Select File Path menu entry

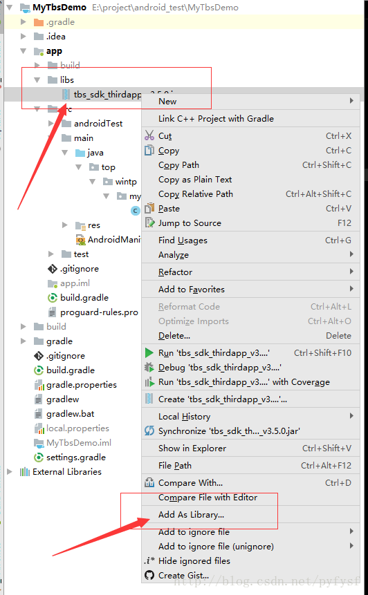[250, 466]
